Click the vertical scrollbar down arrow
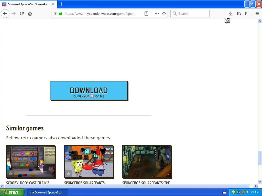 click(260, 182)
